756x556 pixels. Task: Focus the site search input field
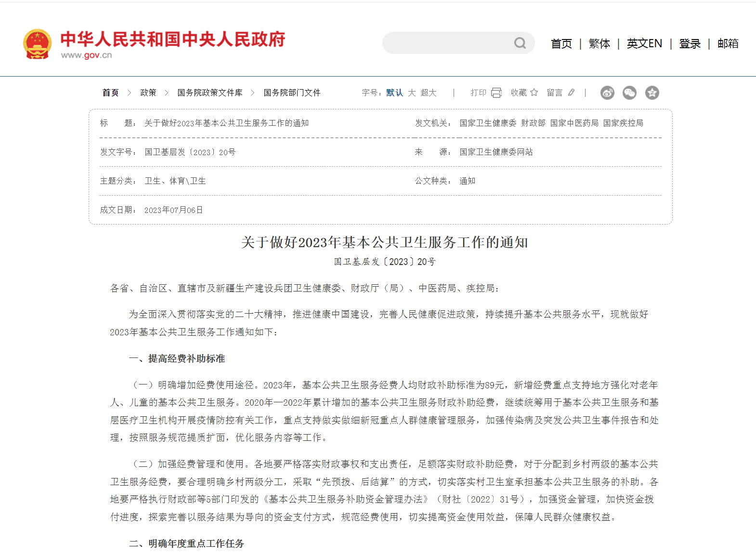tap(448, 43)
